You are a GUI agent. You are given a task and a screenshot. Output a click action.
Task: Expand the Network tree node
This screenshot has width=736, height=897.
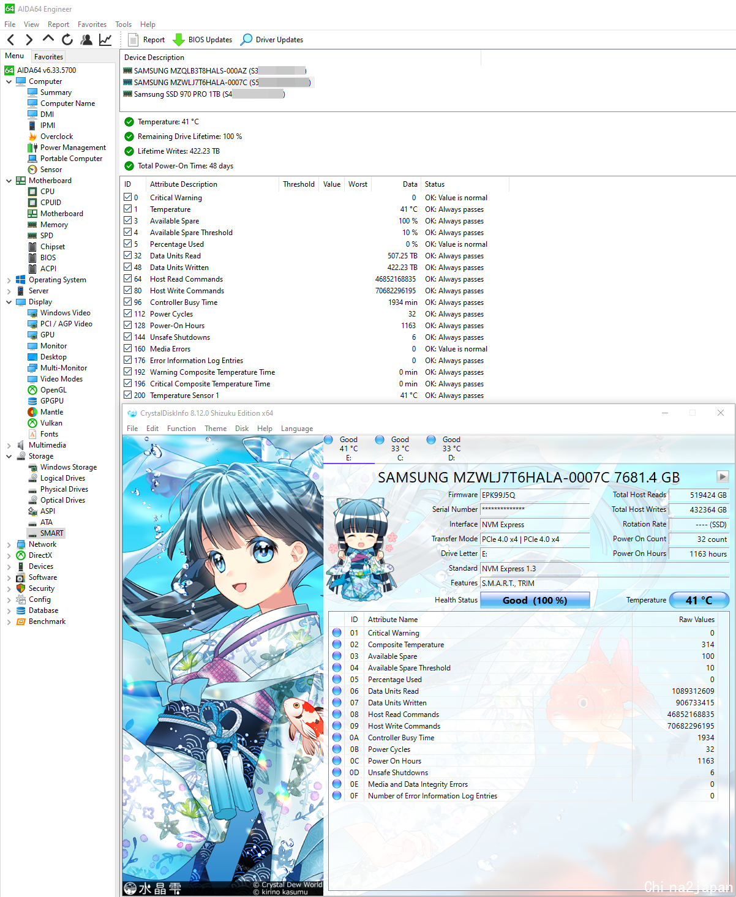point(9,544)
